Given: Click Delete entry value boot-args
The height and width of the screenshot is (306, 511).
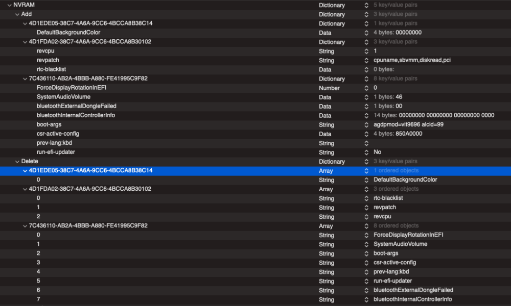Looking at the screenshot, I should coord(386,253).
